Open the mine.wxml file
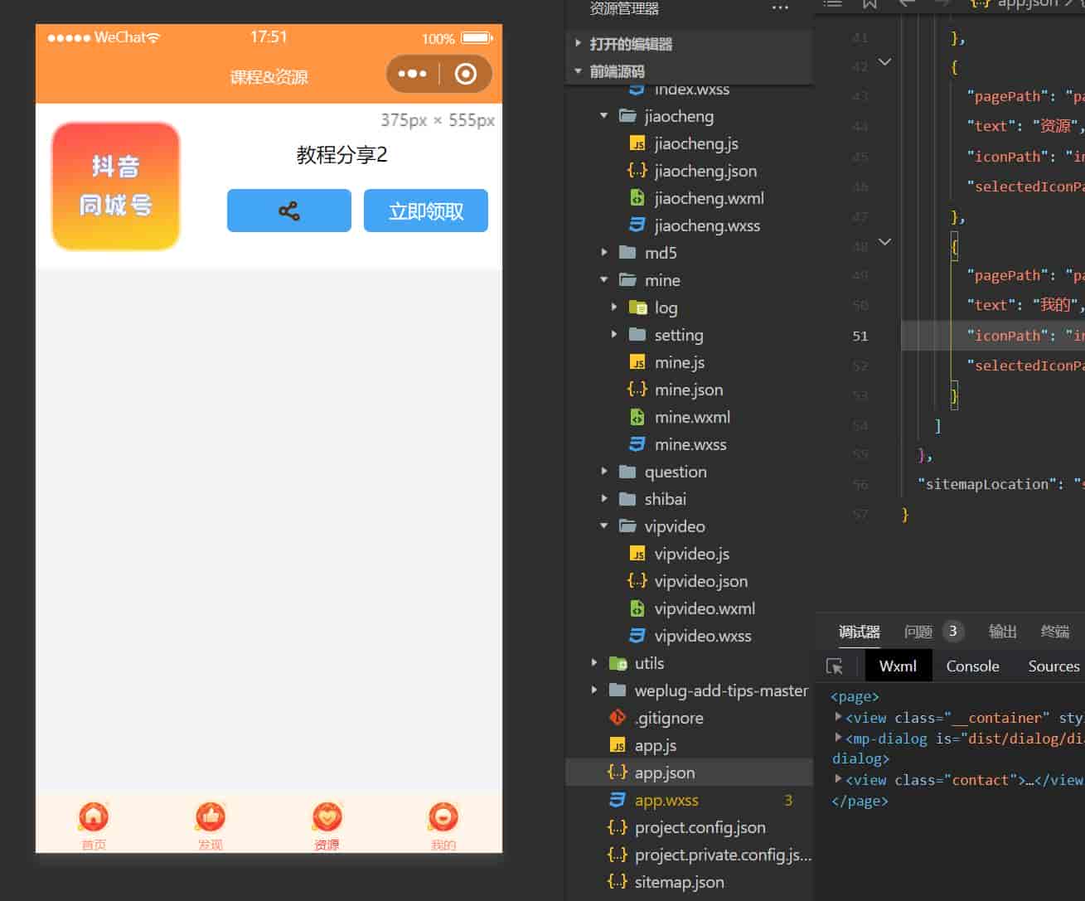The height and width of the screenshot is (901, 1085). click(692, 417)
